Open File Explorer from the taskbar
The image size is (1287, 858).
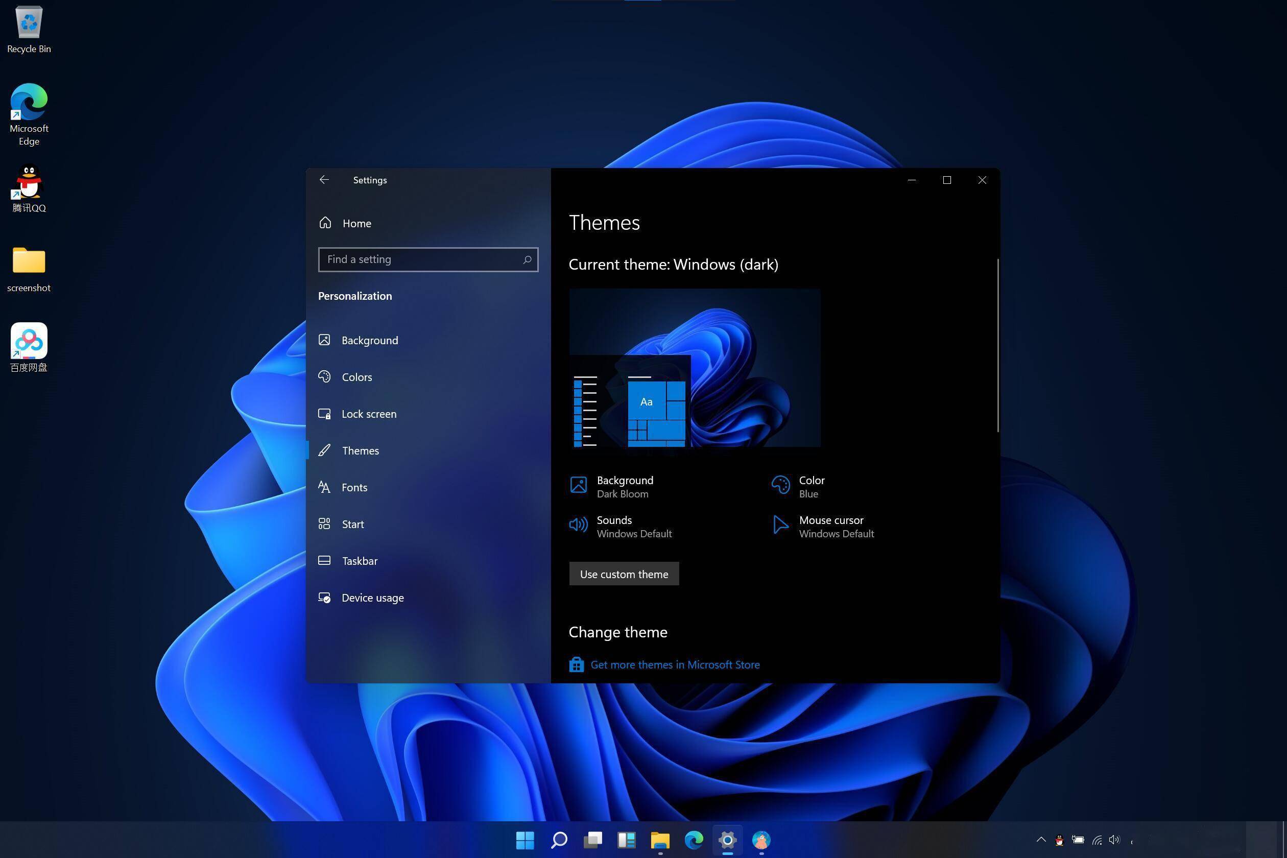pyautogui.click(x=659, y=840)
